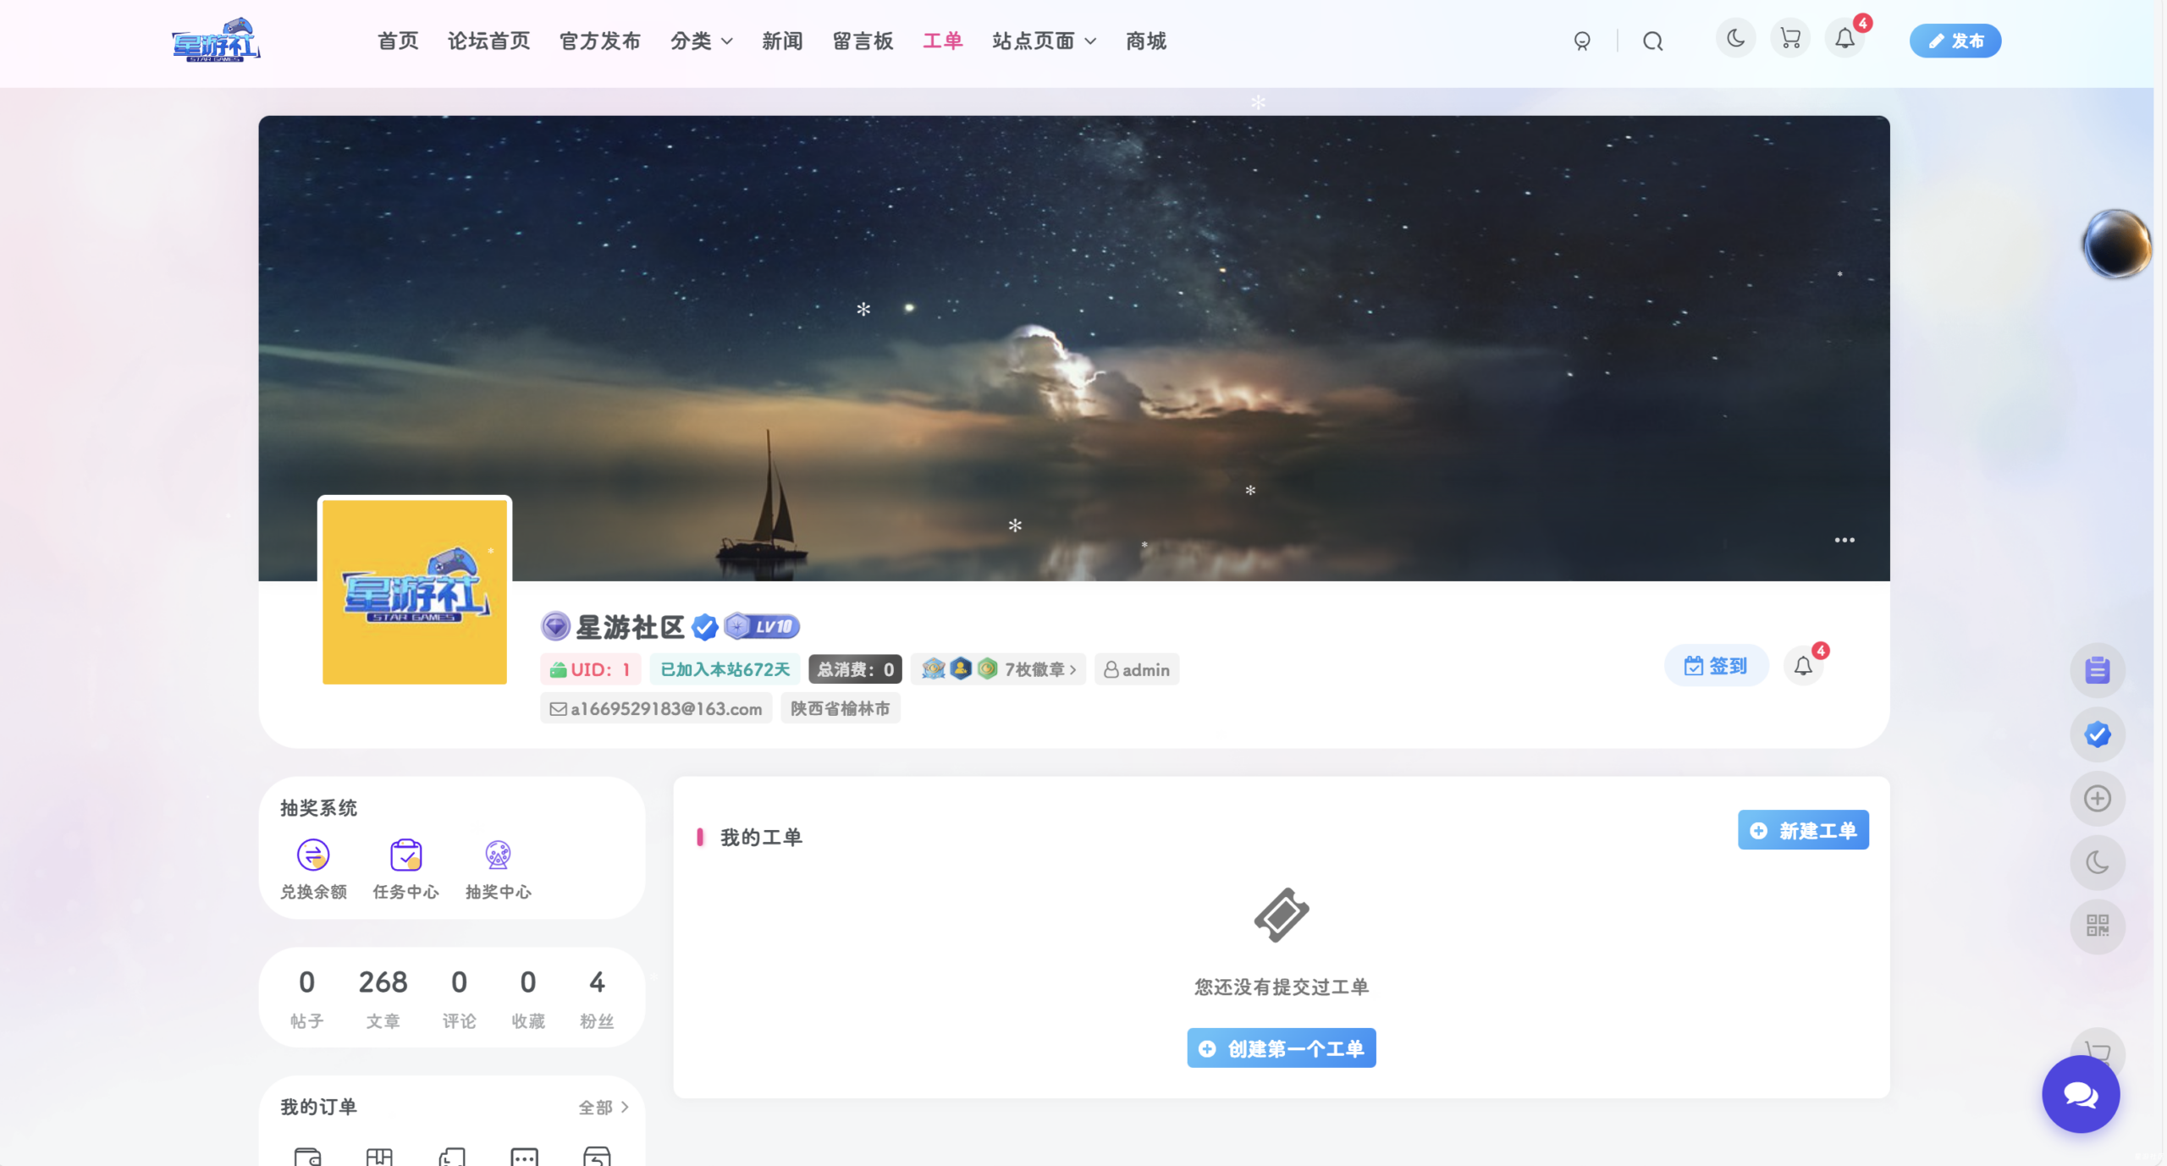Toggle night mode from the right sidebar moon
The width and height of the screenshot is (2167, 1166).
coord(2096,863)
